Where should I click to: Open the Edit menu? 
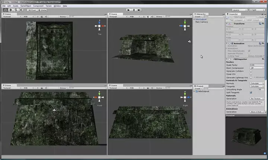pyautogui.click(x=9, y=6)
